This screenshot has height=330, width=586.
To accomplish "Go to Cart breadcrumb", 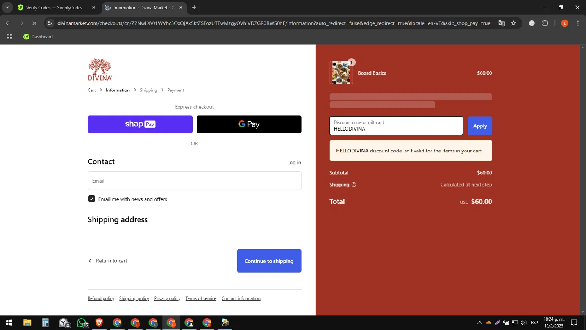I will pyautogui.click(x=92, y=90).
